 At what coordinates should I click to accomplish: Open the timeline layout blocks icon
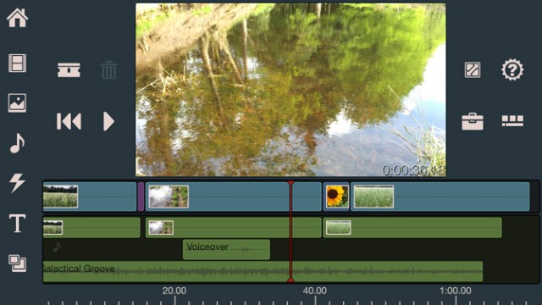click(x=512, y=120)
